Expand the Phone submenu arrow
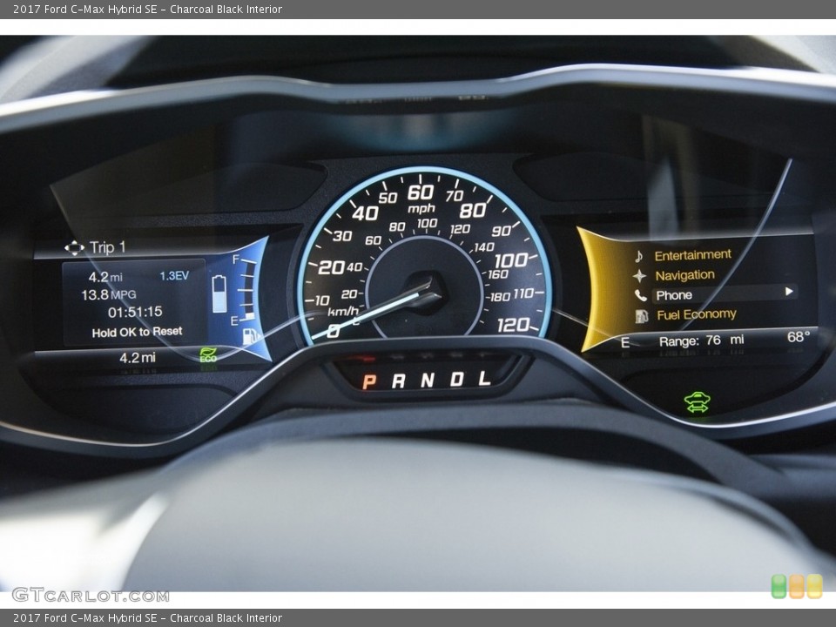 789,292
